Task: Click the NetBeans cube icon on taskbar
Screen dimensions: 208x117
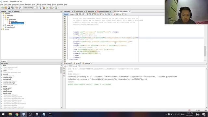Action: pyautogui.click(x=24, y=114)
